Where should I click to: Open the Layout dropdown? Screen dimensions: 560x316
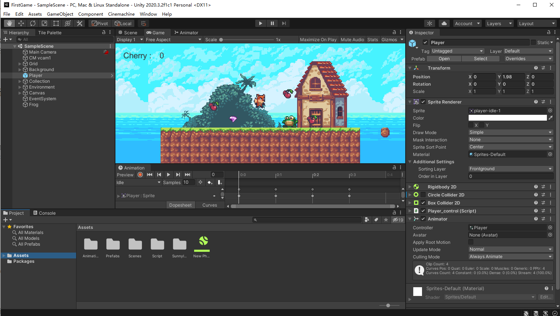point(537,23)
